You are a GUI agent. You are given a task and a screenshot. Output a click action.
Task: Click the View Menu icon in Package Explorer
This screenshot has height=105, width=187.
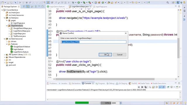[36, 6]
